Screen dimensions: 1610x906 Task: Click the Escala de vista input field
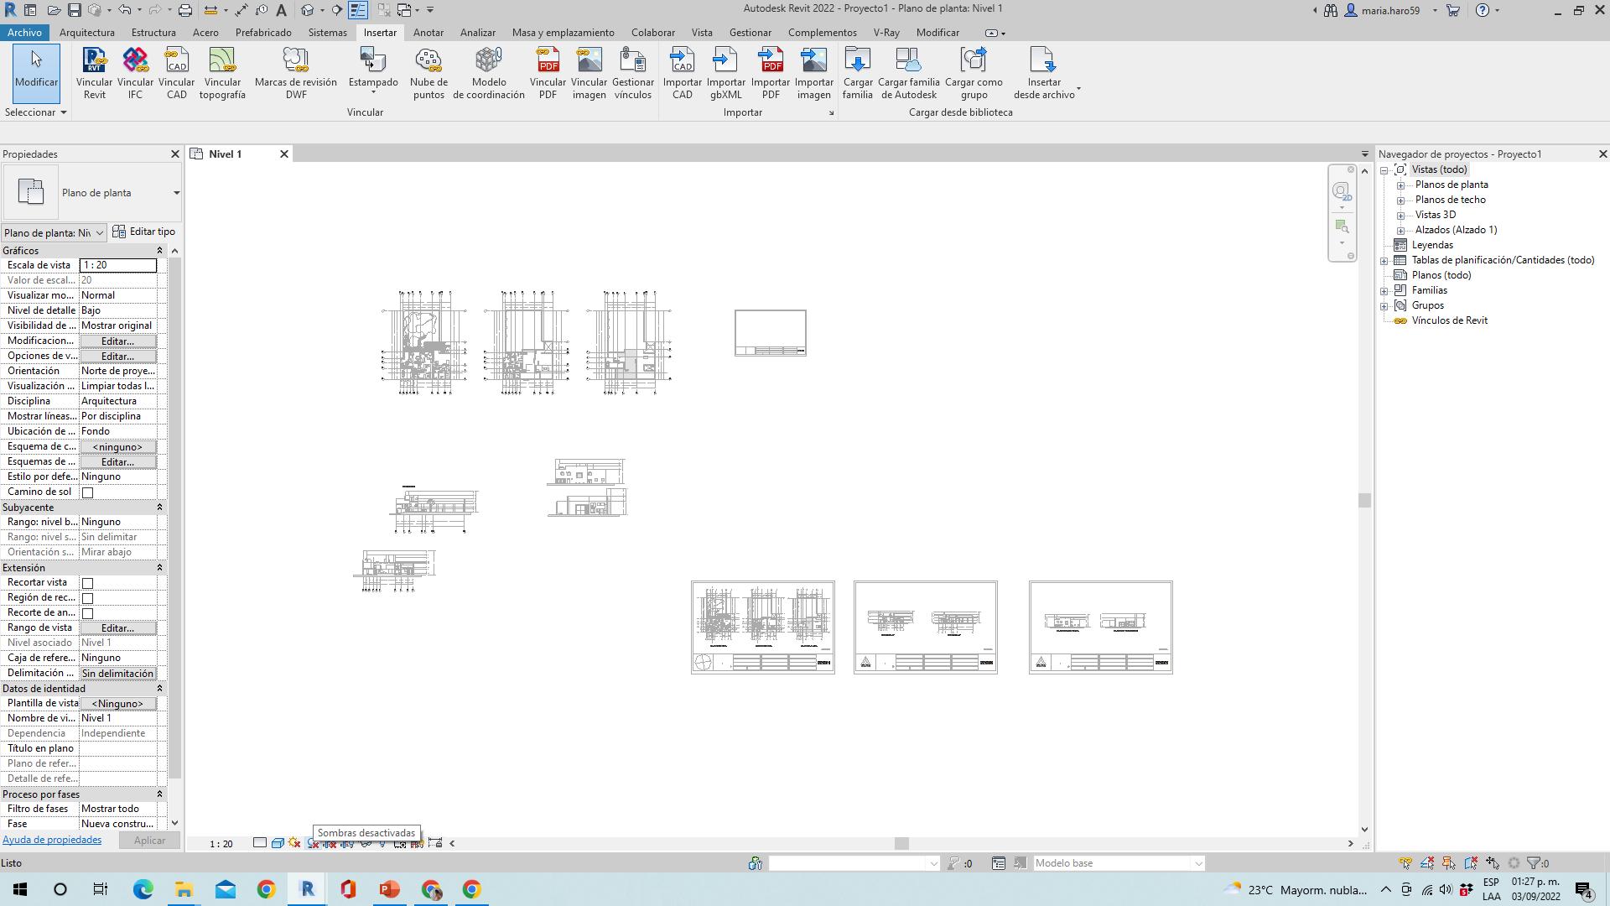[117, 265]
